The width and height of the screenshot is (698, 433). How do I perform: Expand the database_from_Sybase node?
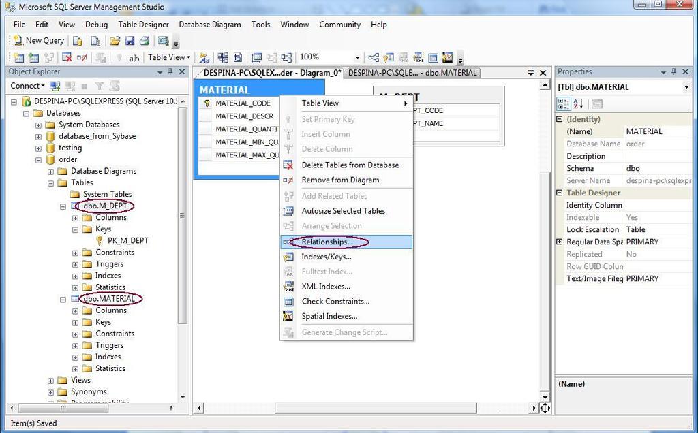point(38,136)
